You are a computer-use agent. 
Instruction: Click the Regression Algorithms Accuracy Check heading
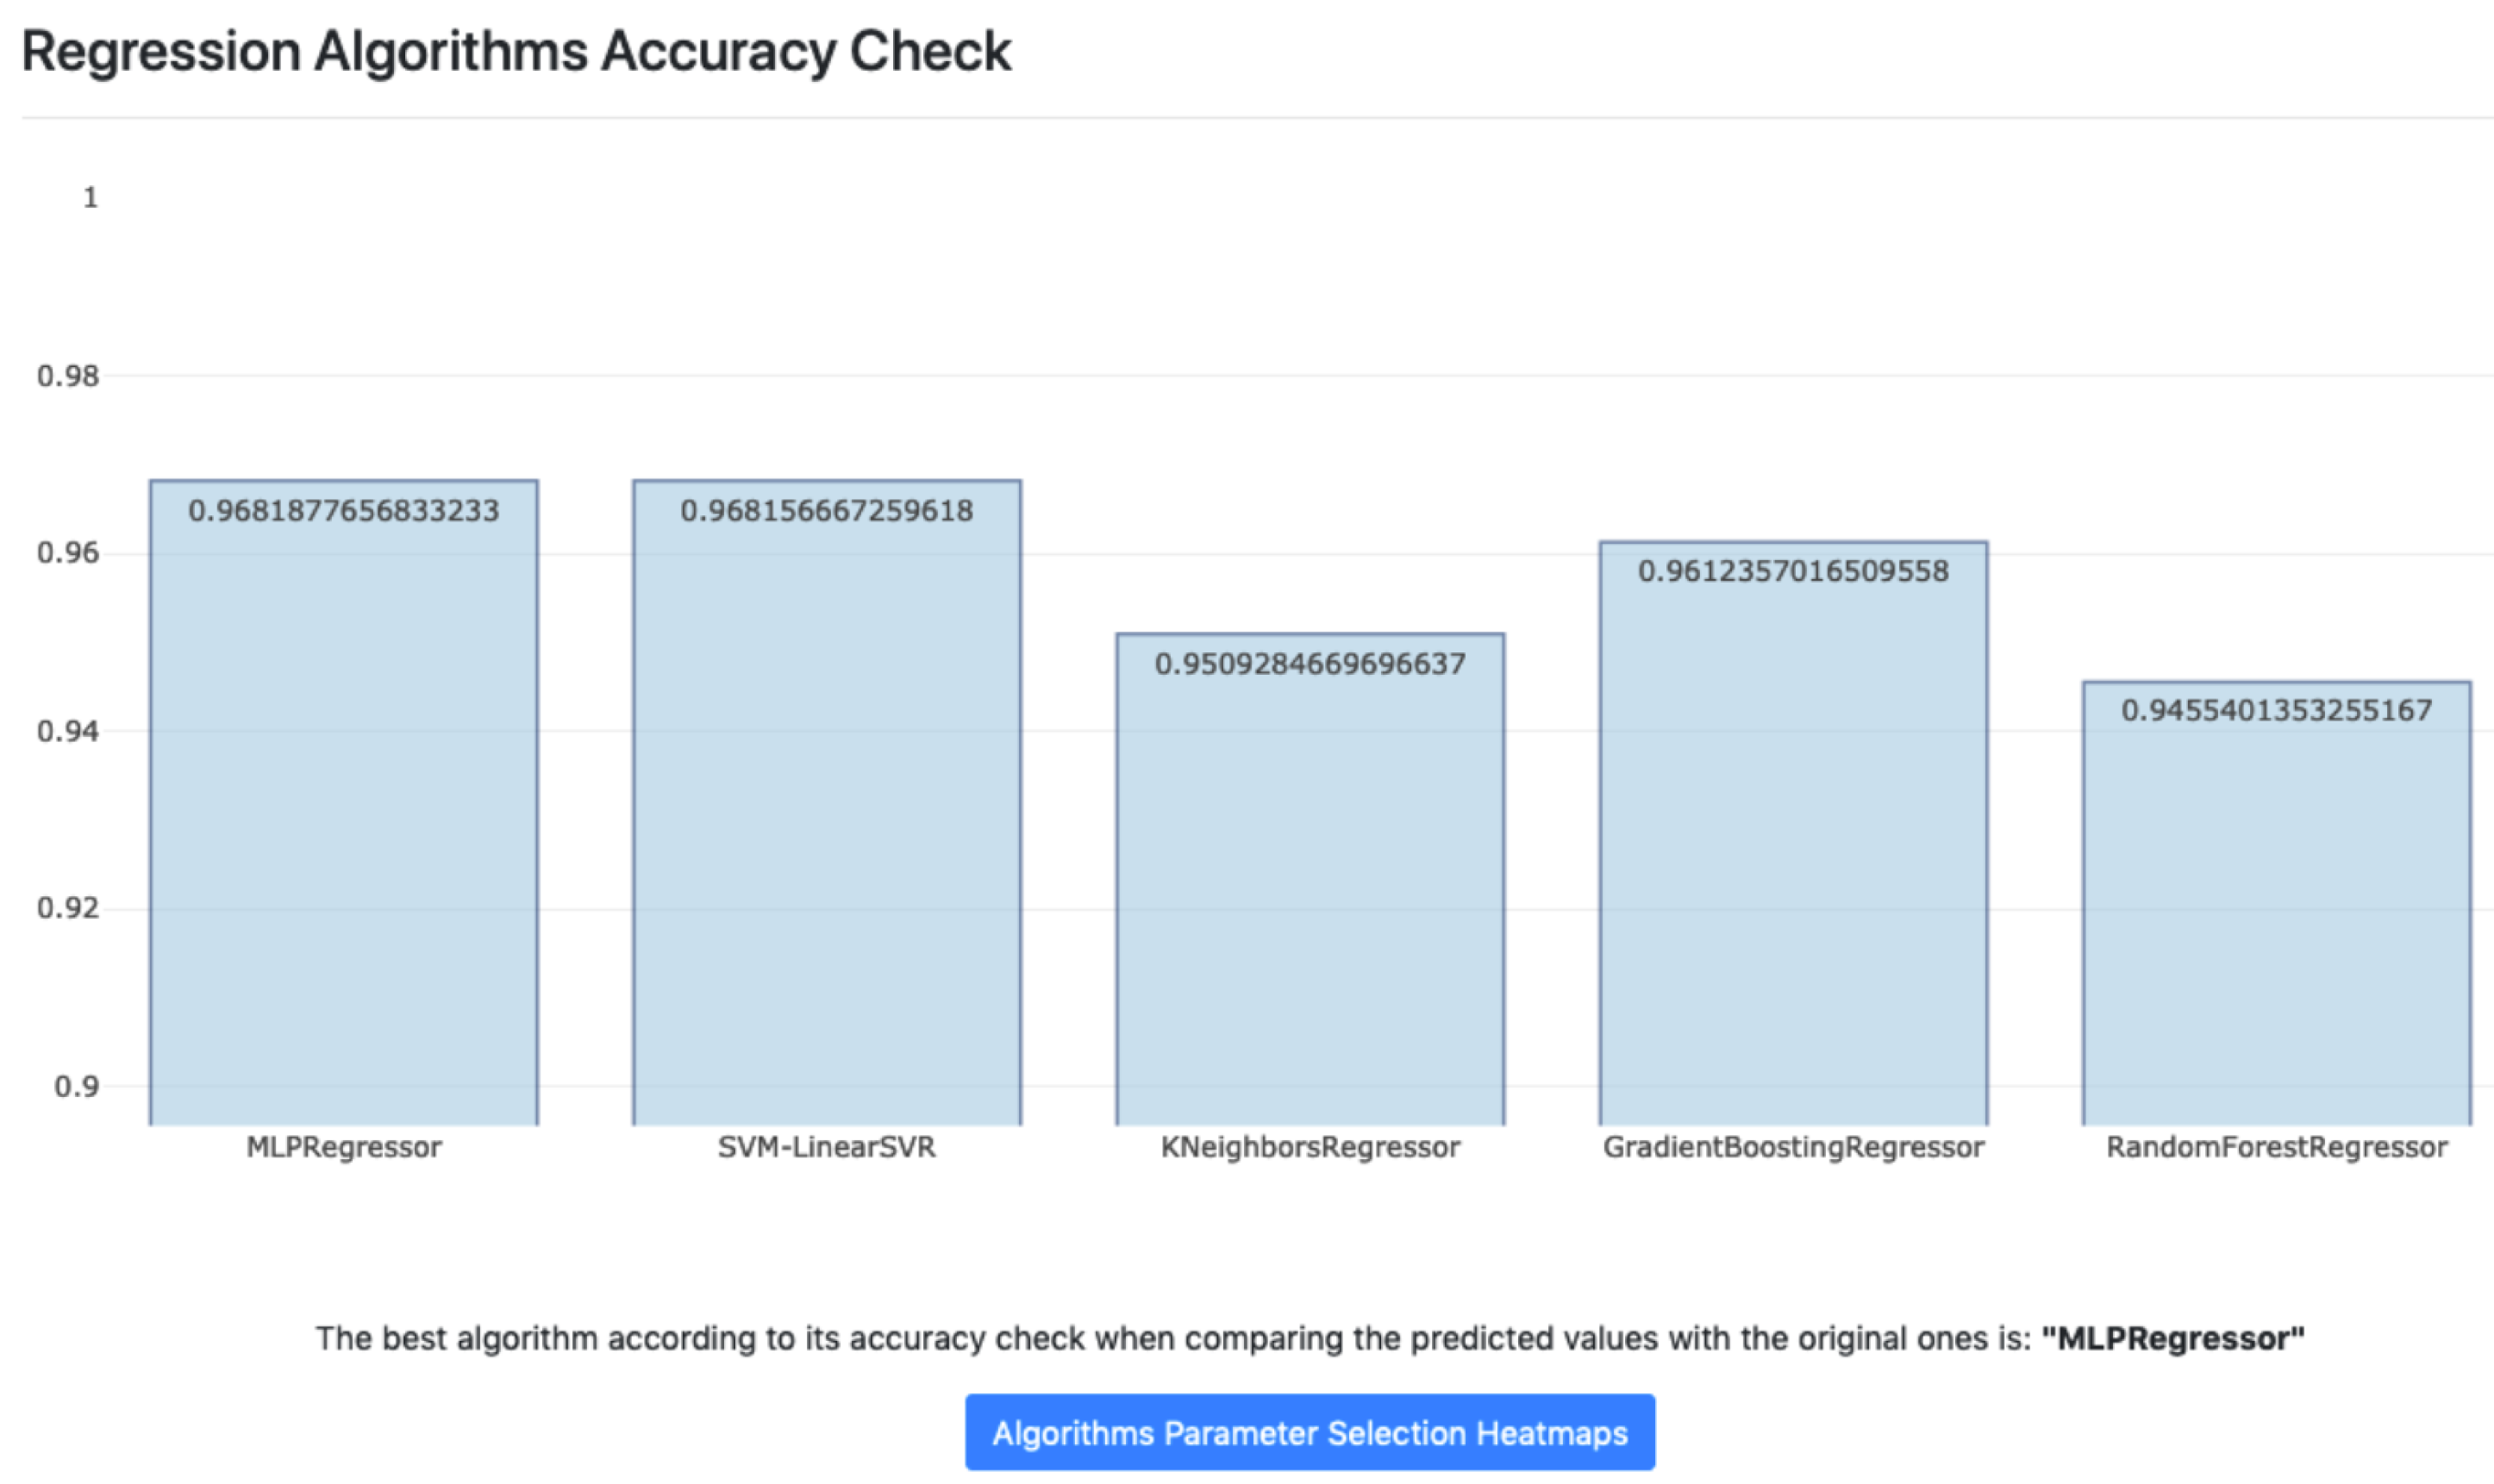point(516,51)
